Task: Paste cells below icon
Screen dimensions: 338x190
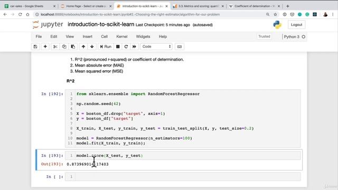Action: pyautogui.click(x=73, y=46)
